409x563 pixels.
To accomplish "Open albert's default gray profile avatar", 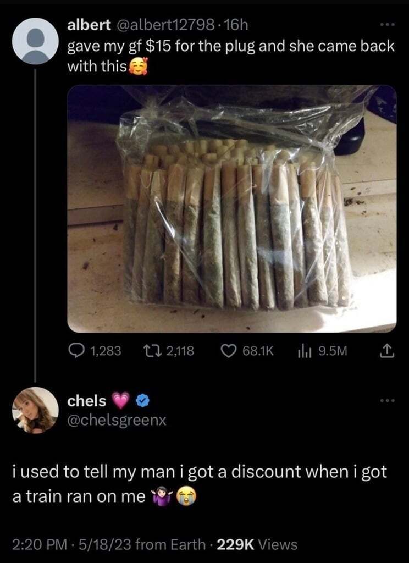I will (x=35, y=41).
